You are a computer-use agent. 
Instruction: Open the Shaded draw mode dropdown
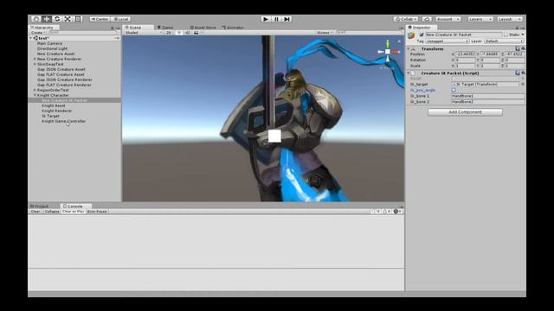[x=143, y=33]
